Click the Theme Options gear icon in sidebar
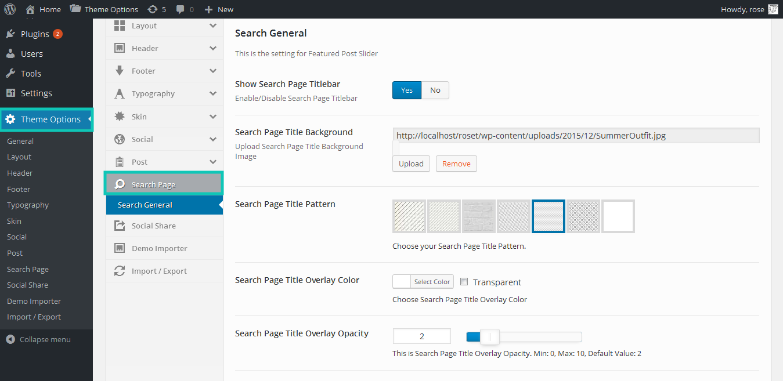This screenshot has height=381, width=783. coord(10,119)
